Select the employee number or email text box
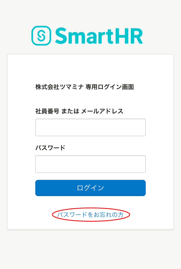 point(90,127)
